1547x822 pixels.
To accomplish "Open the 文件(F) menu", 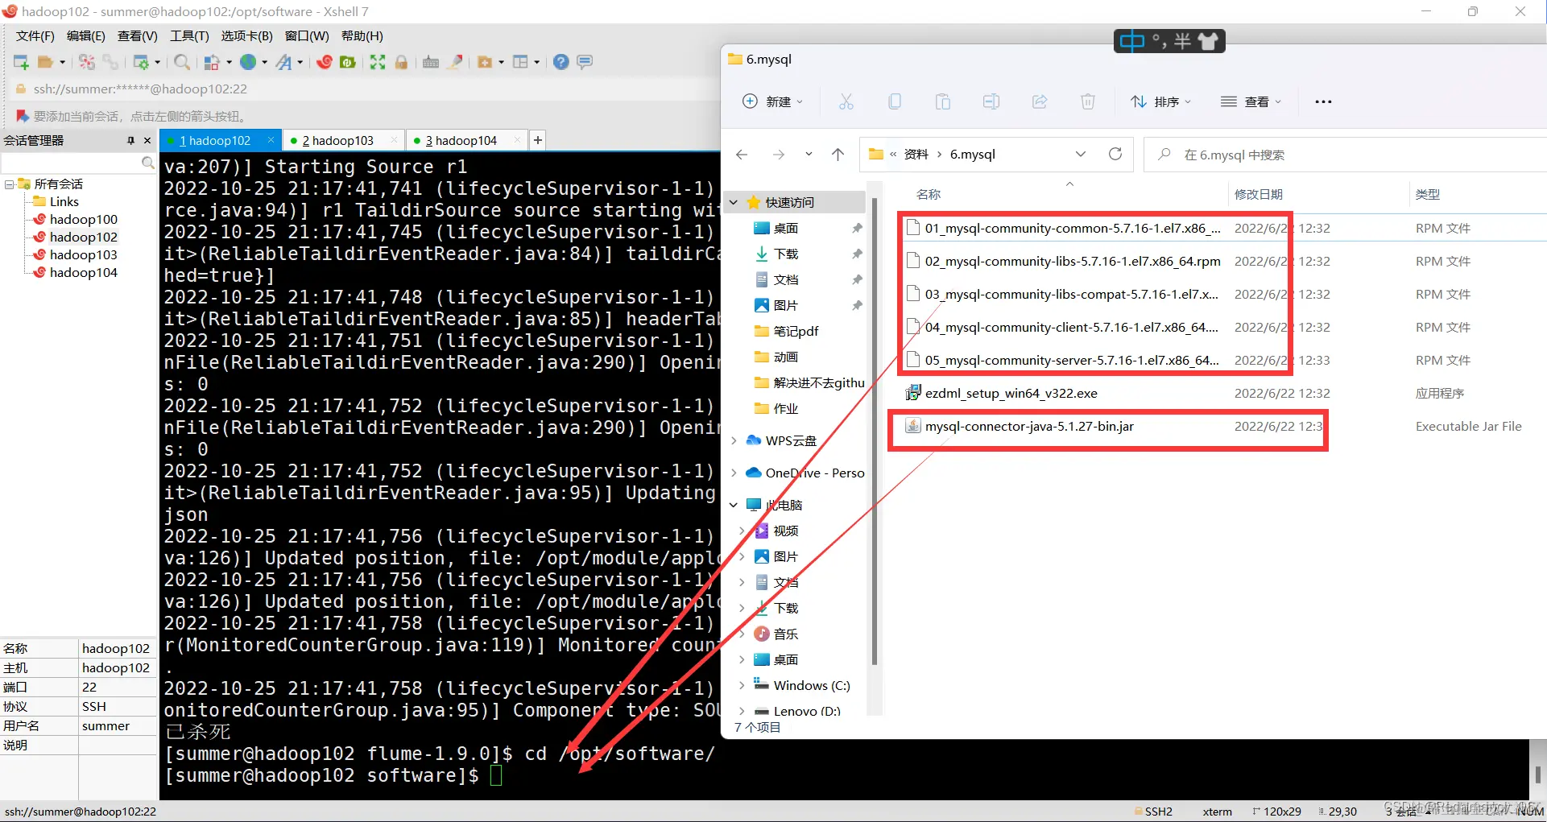I will click(35, 36).
